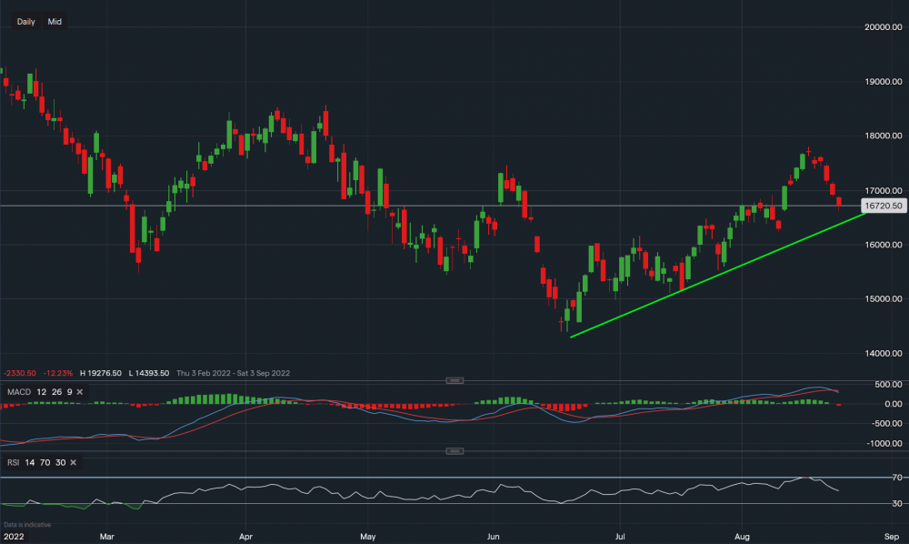
Task: Open the Mid price type dropdown
Action: (55, 21)
